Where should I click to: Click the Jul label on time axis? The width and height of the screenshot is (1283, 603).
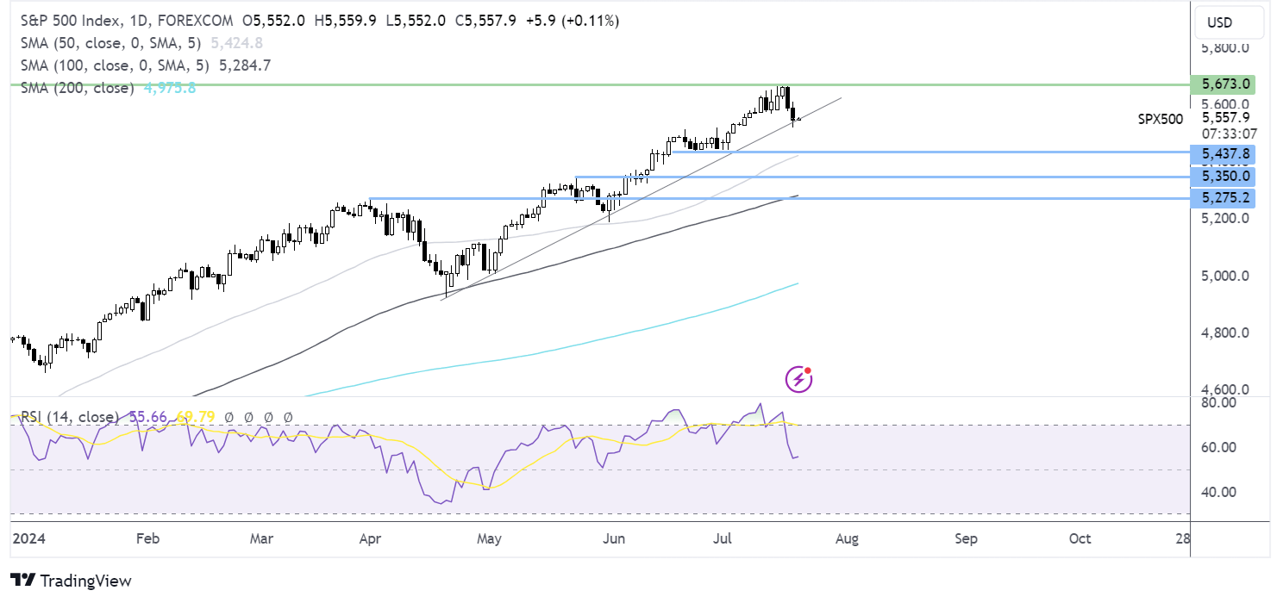(x=722, y=538)
